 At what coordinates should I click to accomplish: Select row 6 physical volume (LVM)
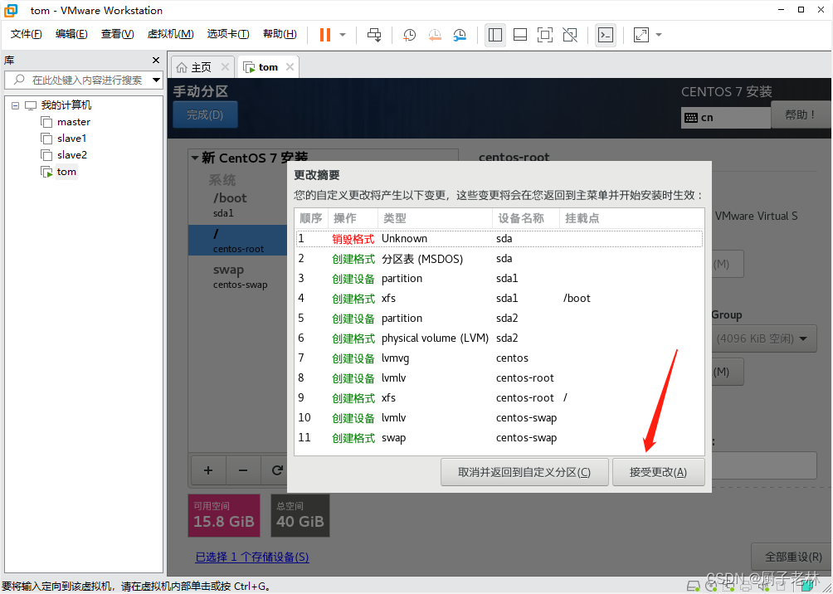(x=499, y=338)
